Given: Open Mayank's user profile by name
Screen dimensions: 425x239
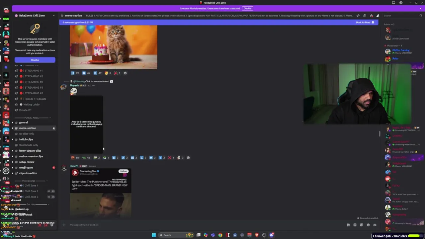Looking at the screenshot, I should tap(74, 85).
